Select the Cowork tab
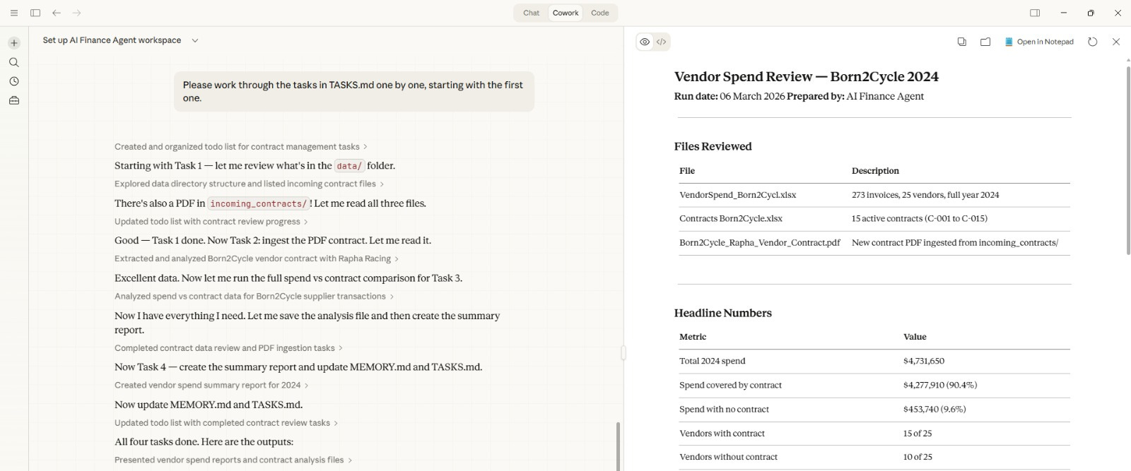The height and width of the screenshot is (471, 1131). tap(565, 13)
